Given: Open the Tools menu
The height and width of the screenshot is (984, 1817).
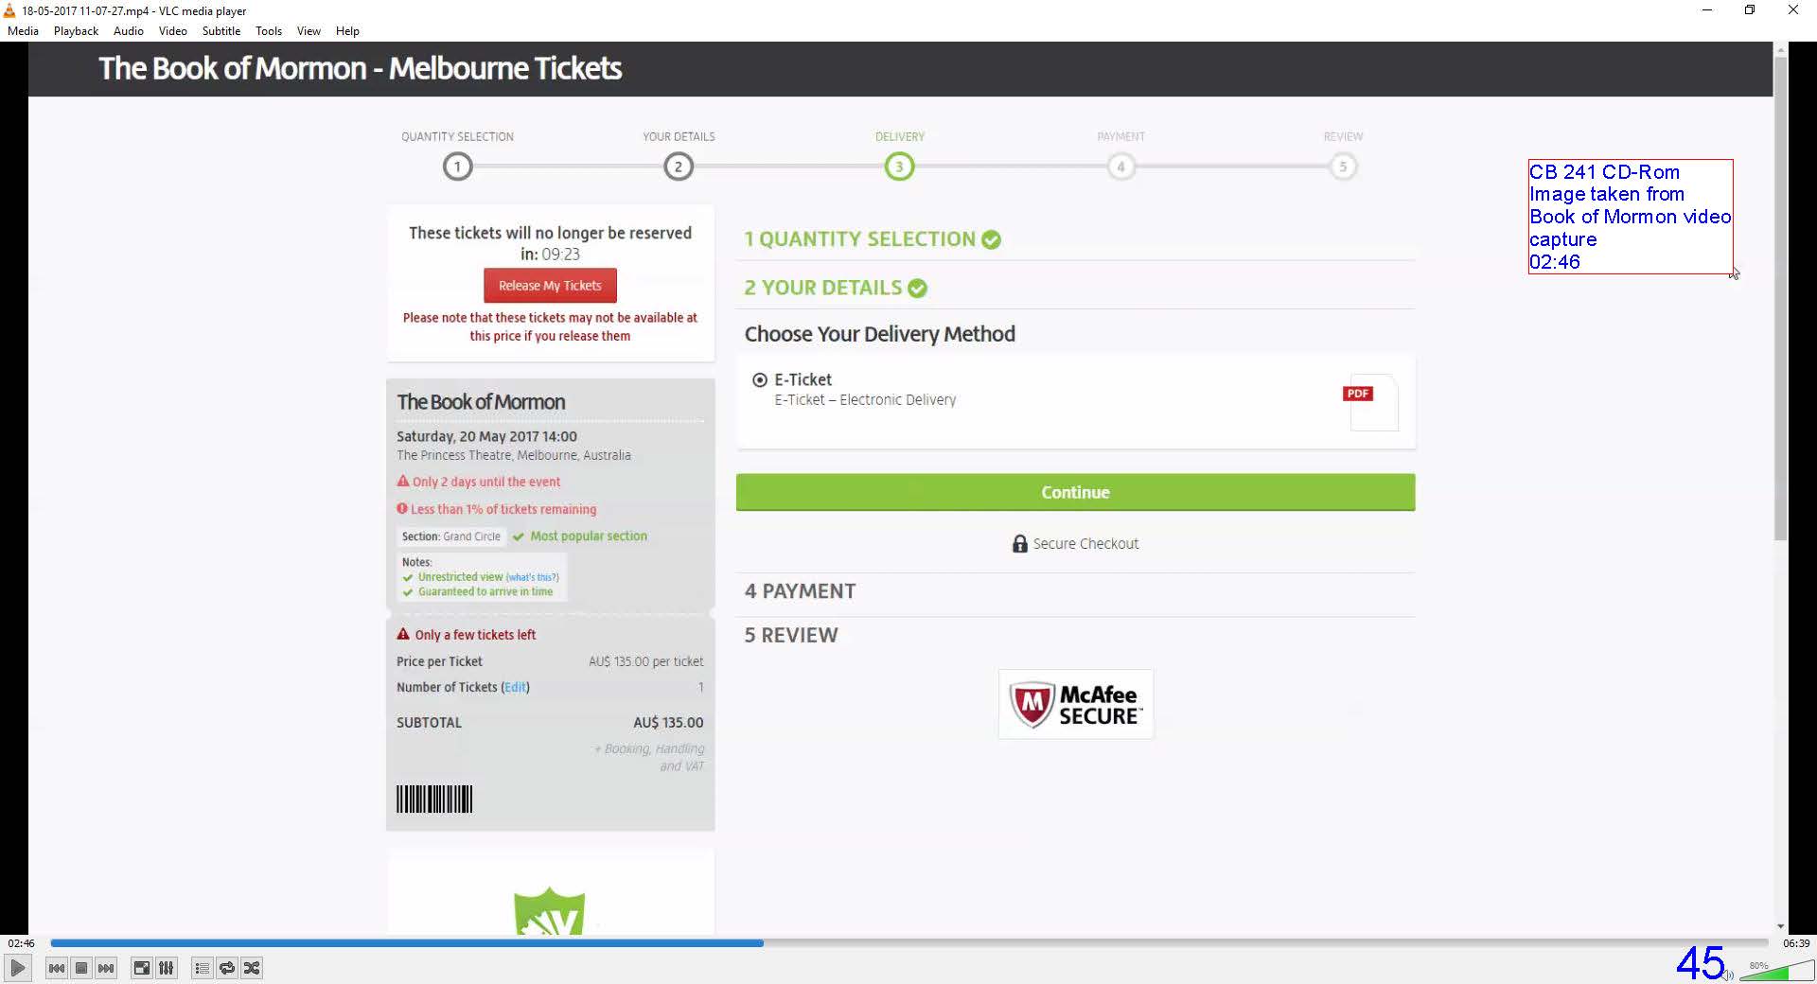Looking at the screenshot, I should [x=269, y=30].
